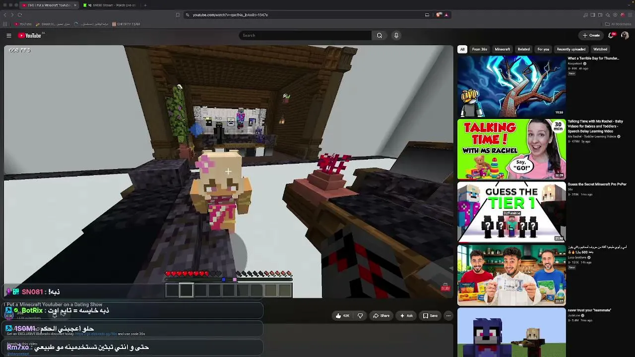This screenshot has width=635, height=357.
Task: Go back with the browser back arrow
Action: (5, 15)
